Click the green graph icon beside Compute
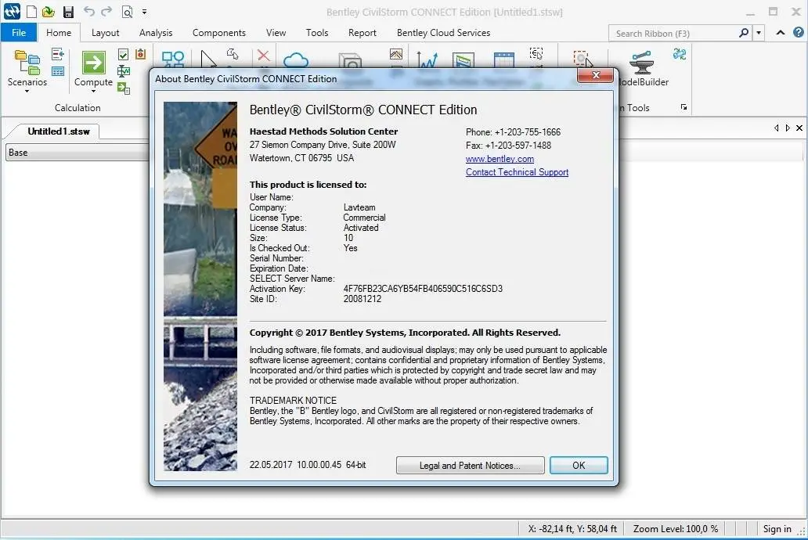This screenshot has height=540, width=808. tap(124, 71)
